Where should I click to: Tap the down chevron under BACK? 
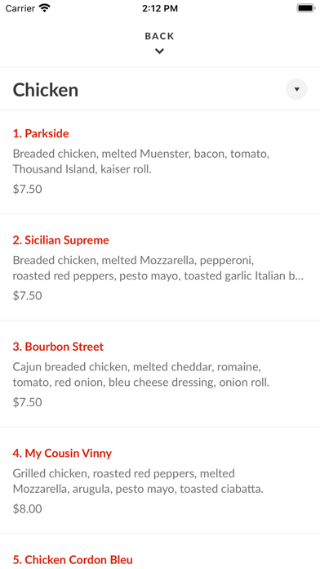click(x=159, y=52)
